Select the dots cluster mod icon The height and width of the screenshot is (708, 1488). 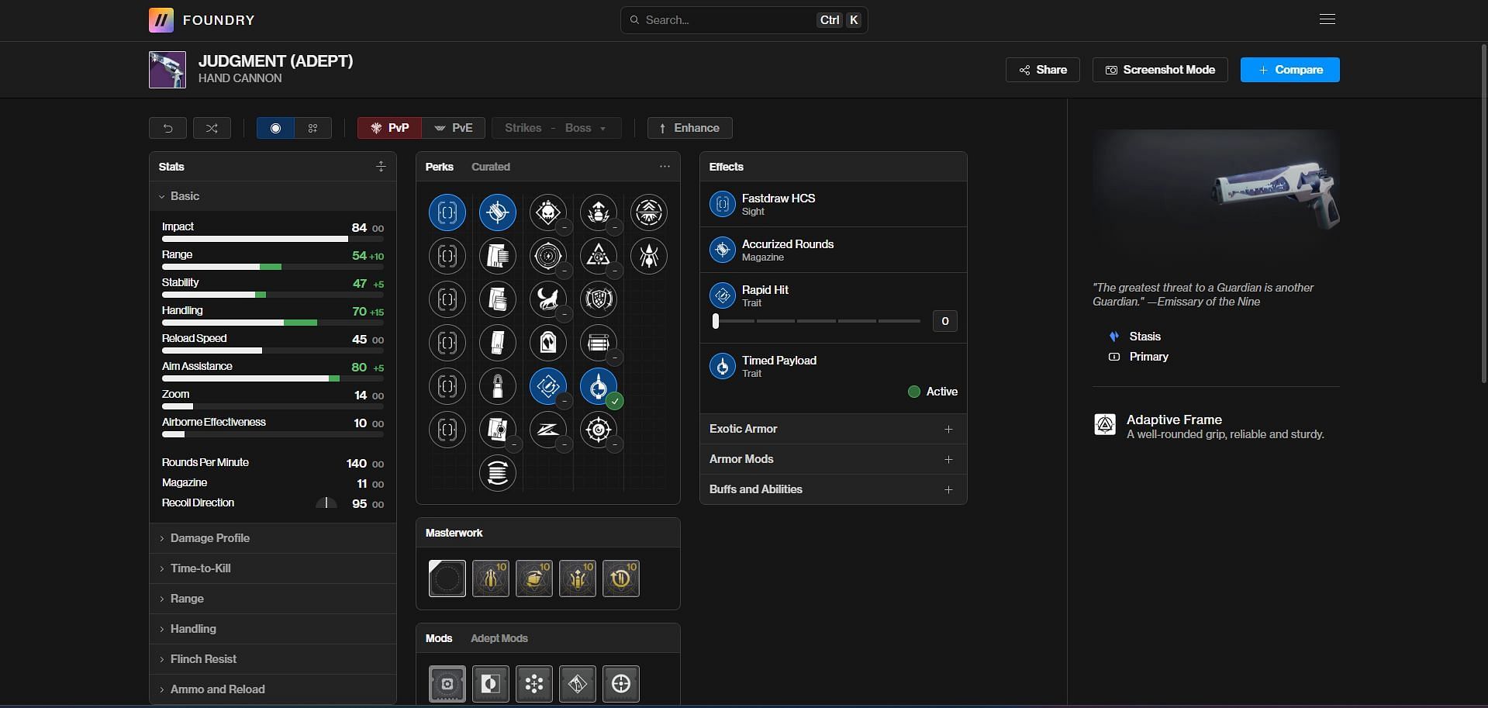534,684
